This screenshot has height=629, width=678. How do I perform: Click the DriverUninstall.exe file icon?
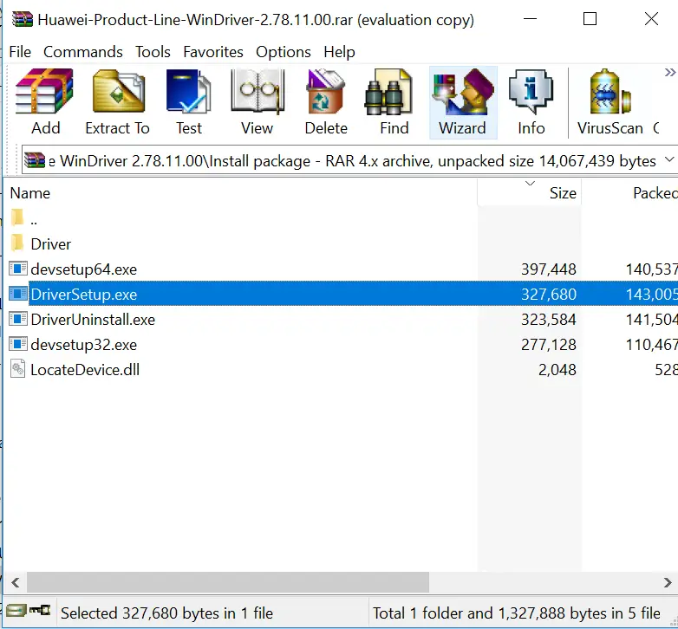pyautogui.click(x=18, y=319)
